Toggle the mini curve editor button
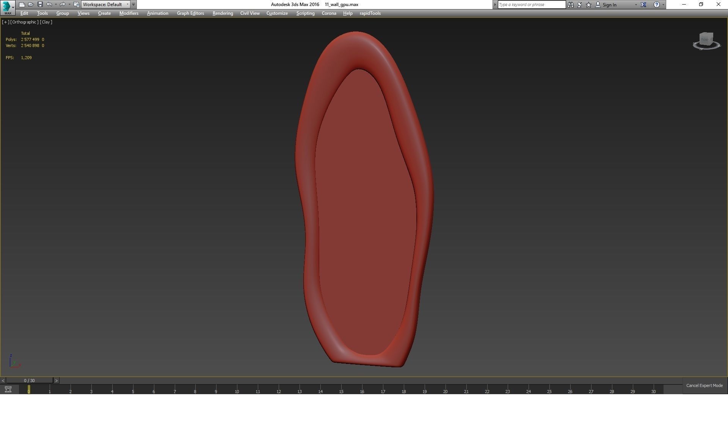 coord(8,389)
